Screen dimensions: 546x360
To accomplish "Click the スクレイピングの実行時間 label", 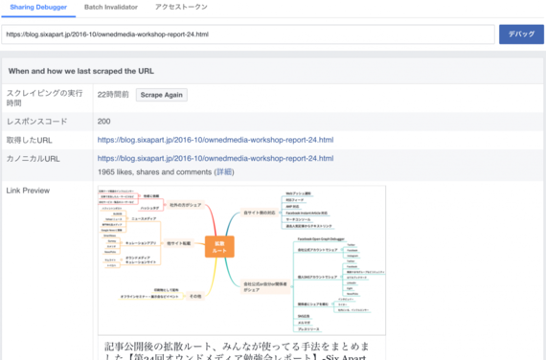I will click(45, 98).
